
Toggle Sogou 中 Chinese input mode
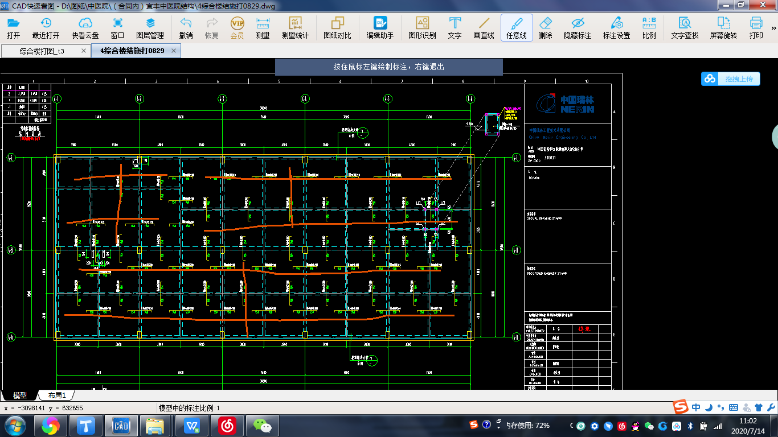tap(696, 407)
